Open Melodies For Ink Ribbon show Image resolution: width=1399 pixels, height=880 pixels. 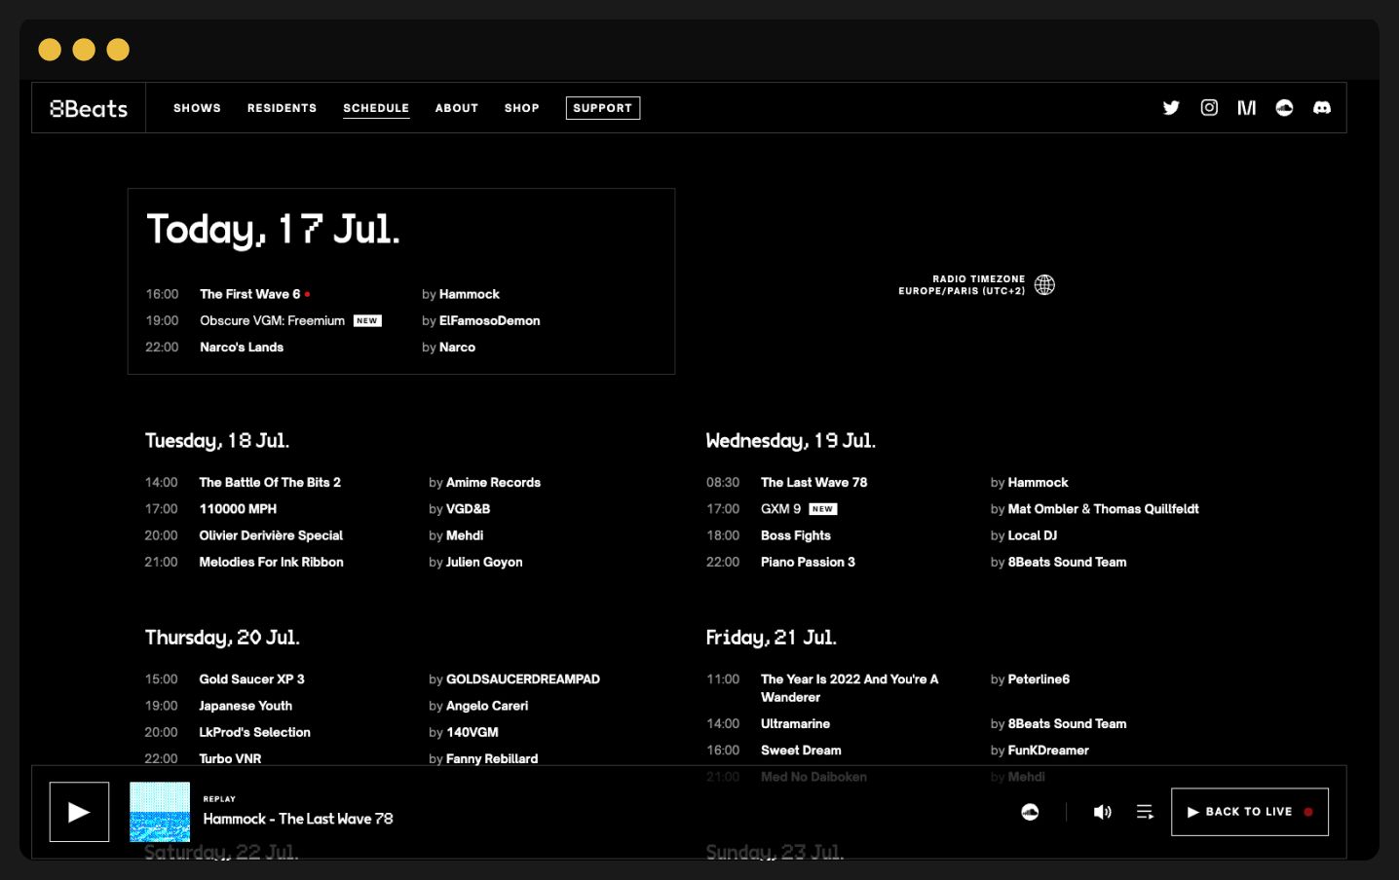pos(272,563)
